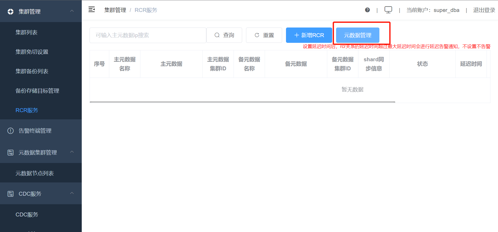Click shard同步信息 column header

pyautogui.click(x=374, y=64)
